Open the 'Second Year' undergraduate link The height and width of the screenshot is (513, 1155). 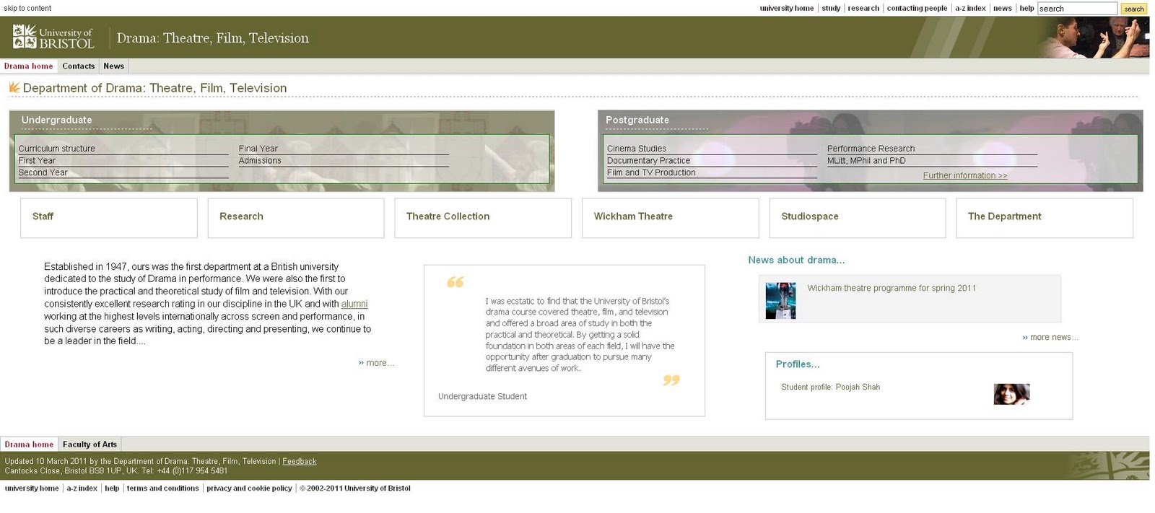click(x=43, y=173)
